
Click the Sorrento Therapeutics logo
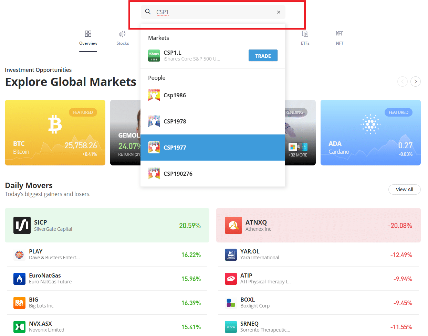pyautogui.click(x=231, y=327)
